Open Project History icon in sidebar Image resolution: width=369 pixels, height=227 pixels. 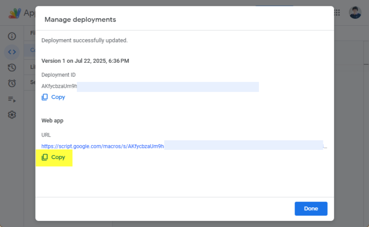tap(12, 68)
